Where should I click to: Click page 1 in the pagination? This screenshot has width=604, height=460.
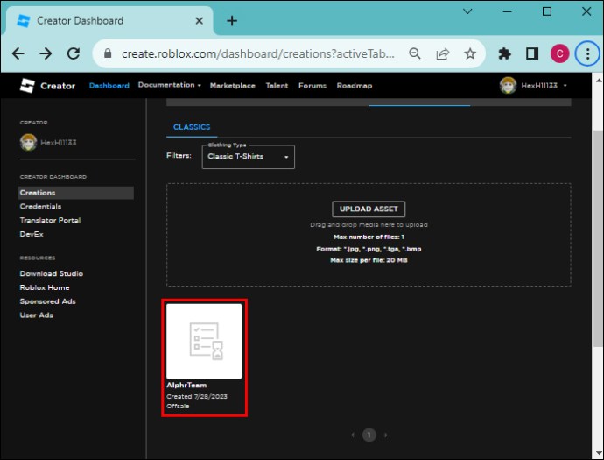point(369,435)
